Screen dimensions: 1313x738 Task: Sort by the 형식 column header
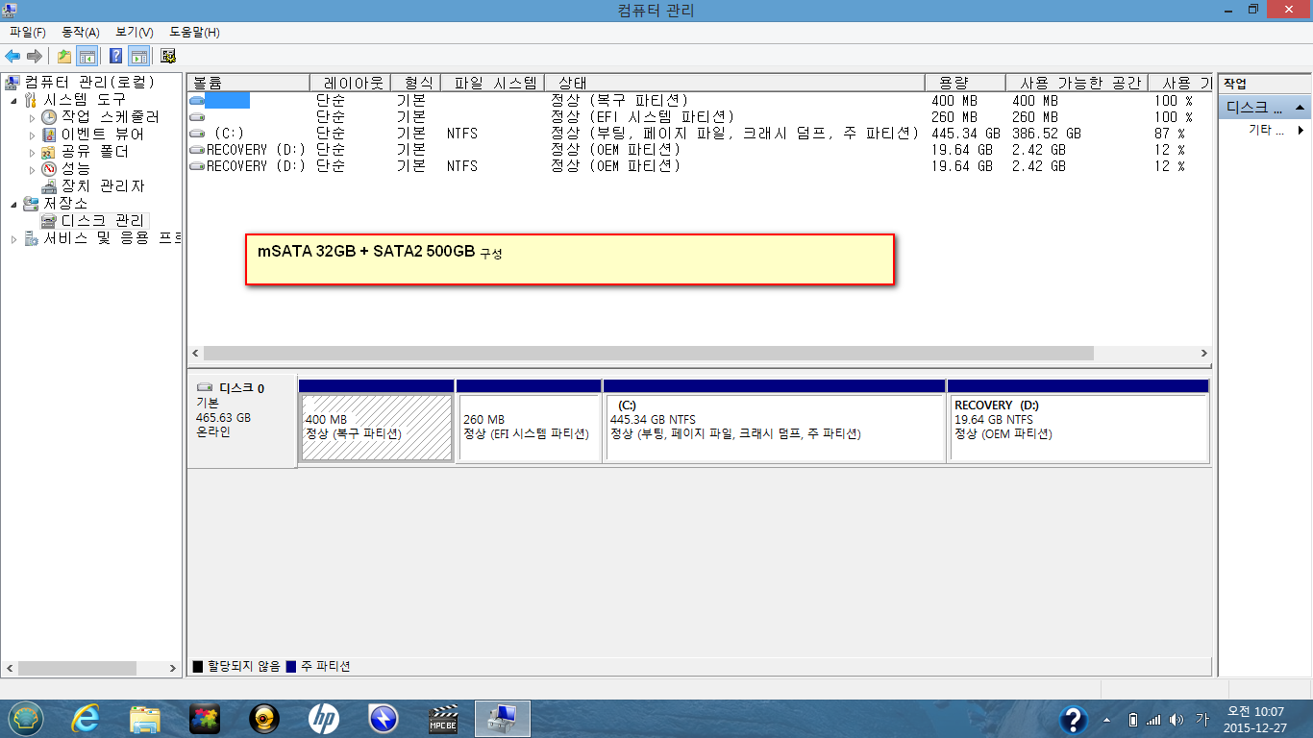(418, 83)
